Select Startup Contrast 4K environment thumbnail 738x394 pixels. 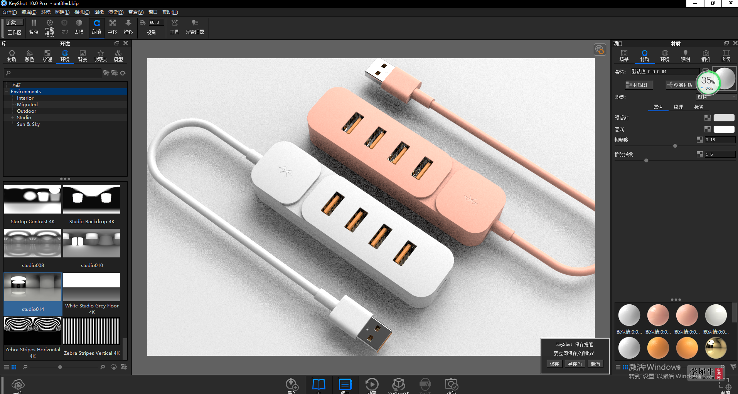33,199
